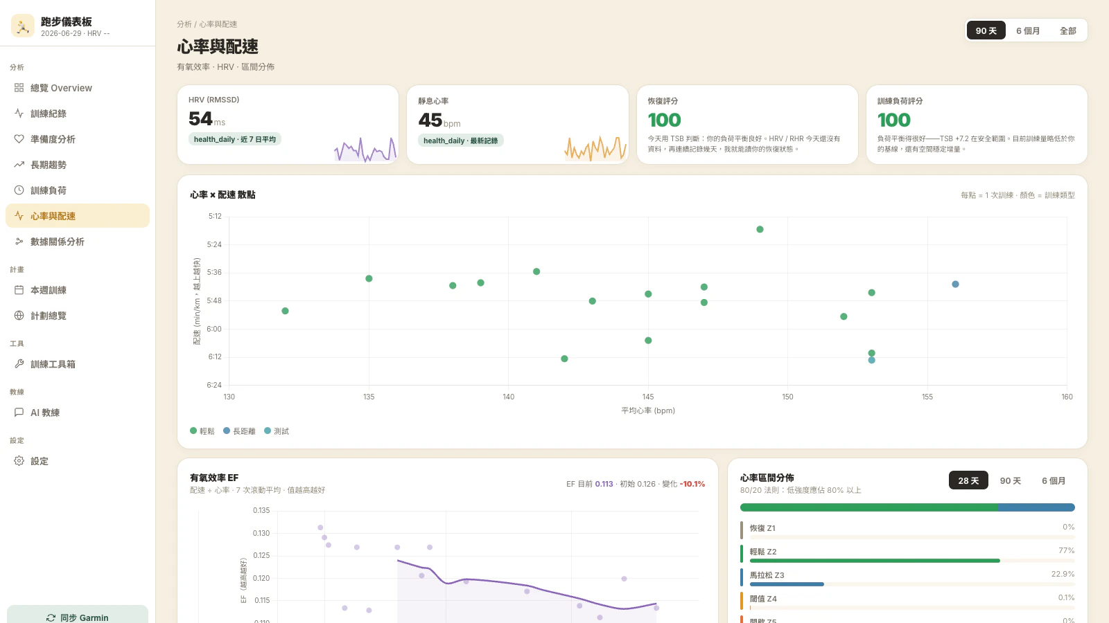
Task: Toggle 長距離 legend in scatter chart
Action: point(239,431)
